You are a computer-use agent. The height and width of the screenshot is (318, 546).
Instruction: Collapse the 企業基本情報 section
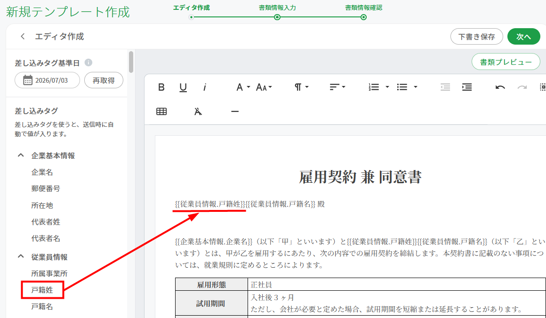[x=21, y=155]
